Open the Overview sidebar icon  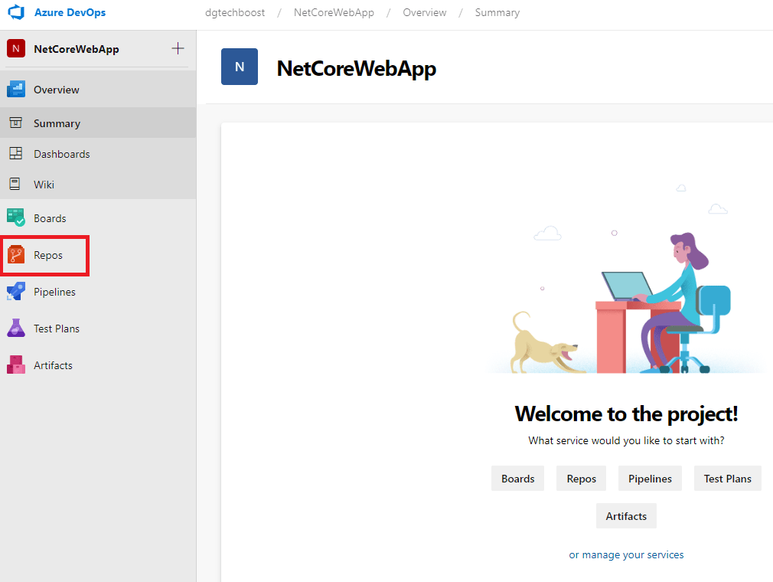click(16, 90)
